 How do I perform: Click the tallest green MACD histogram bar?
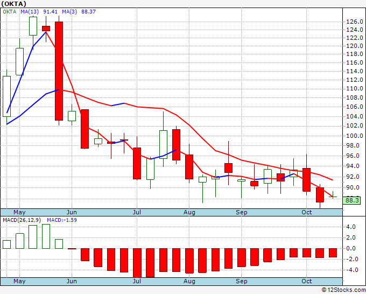(46, 236)
